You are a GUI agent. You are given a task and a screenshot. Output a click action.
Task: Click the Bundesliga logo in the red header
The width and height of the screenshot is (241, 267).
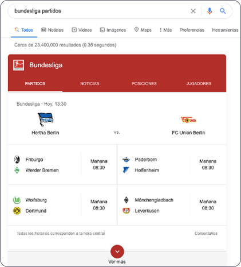point(18,65)
